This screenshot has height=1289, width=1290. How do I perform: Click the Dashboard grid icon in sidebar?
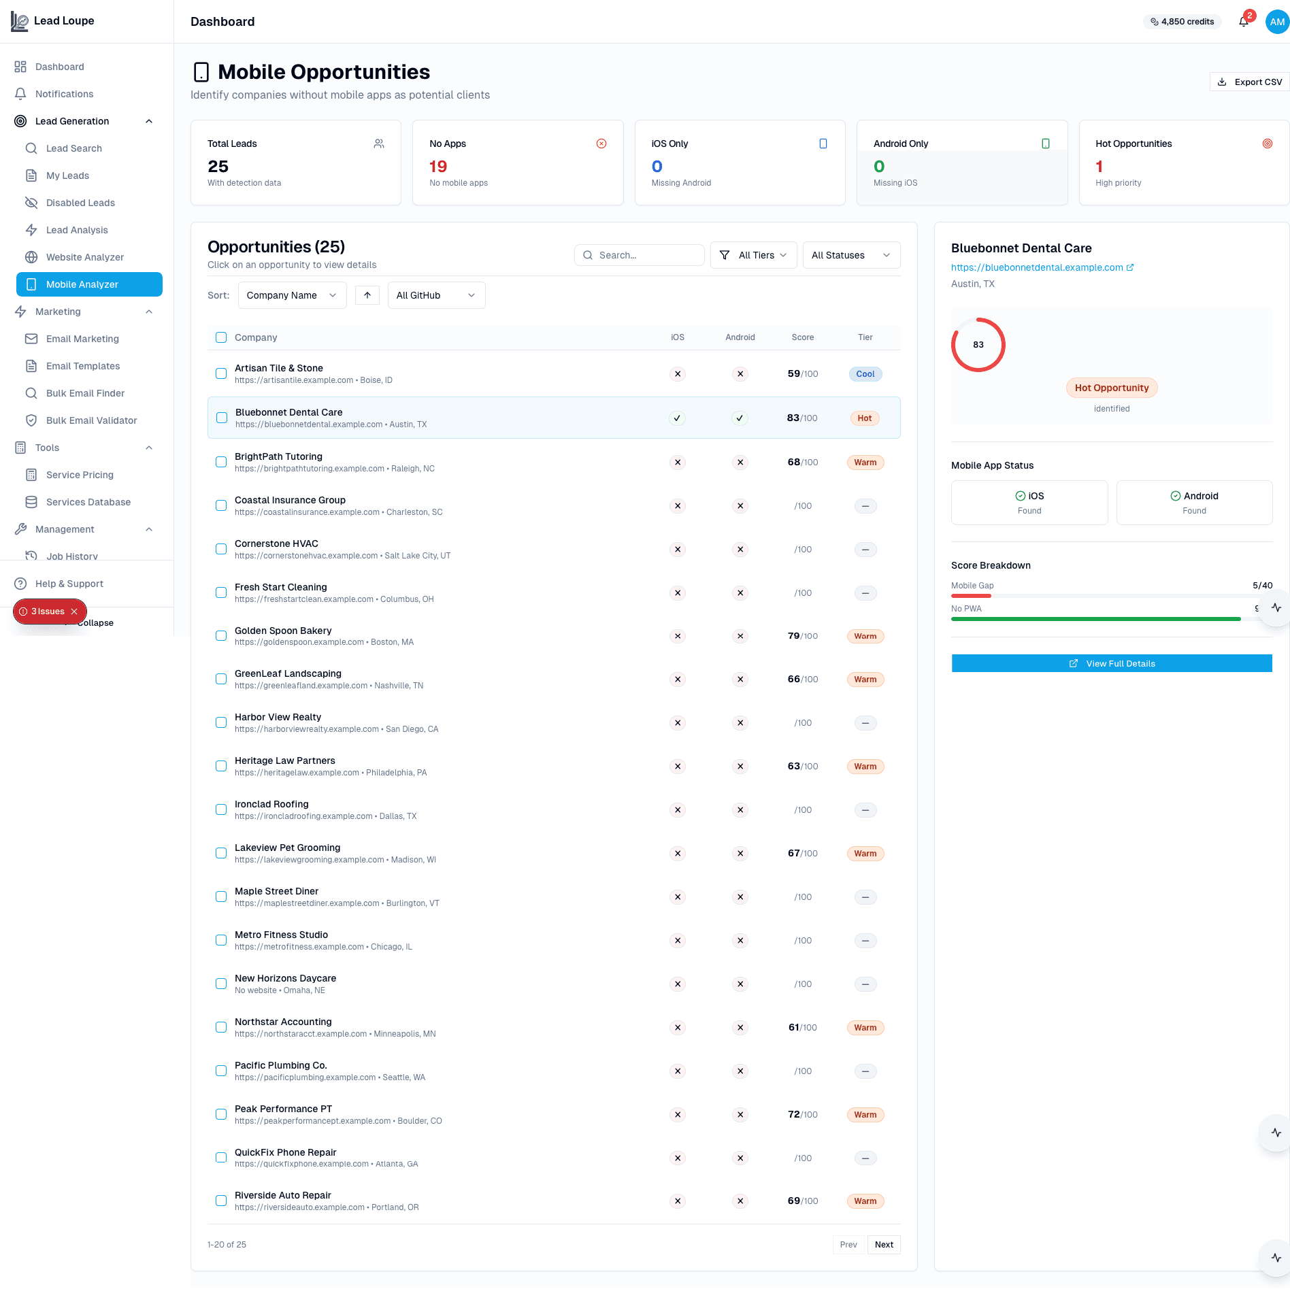[20, 67]
